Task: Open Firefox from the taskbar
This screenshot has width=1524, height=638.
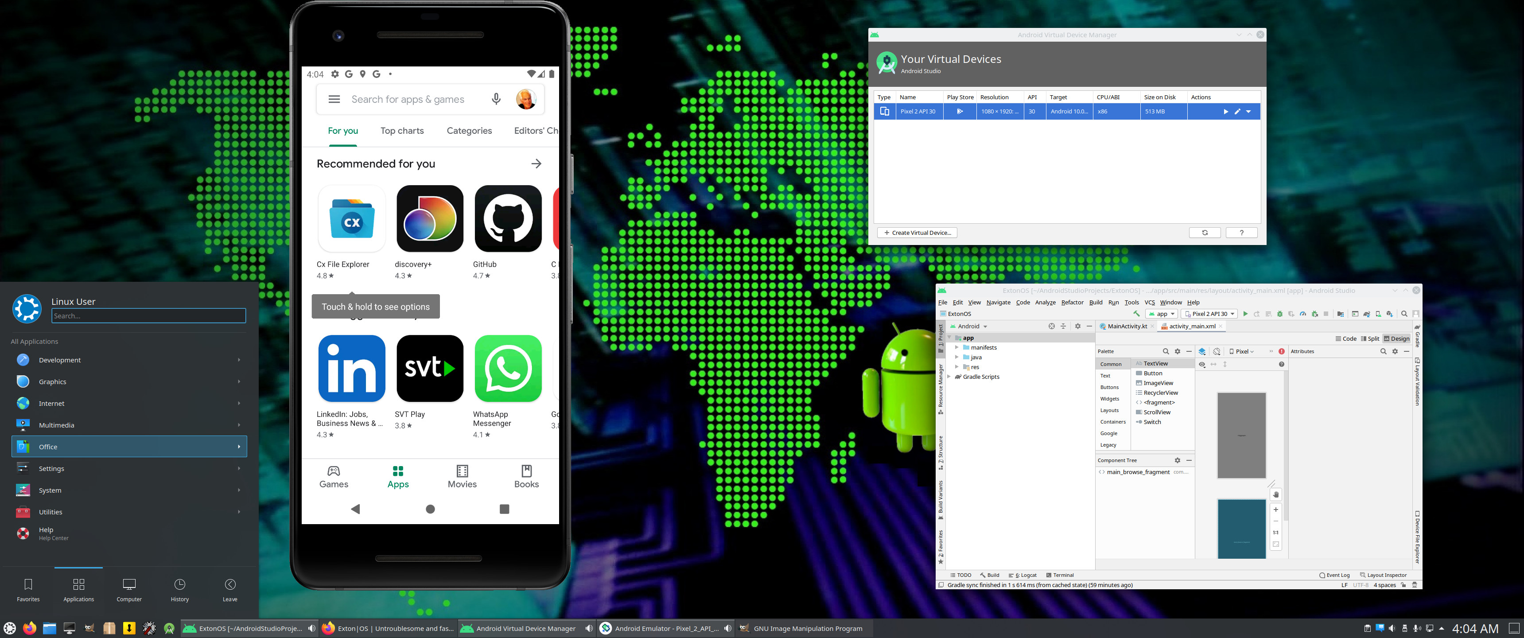Action: pos(30,628)
